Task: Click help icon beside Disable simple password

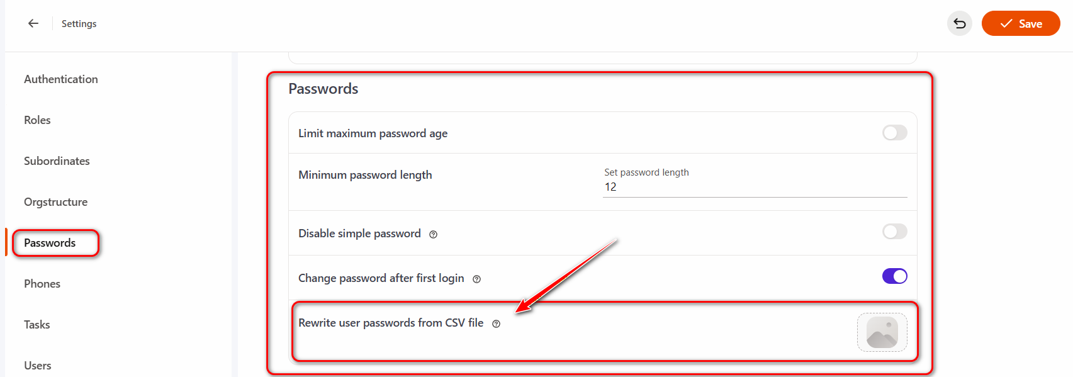Action: coord(433,234)
